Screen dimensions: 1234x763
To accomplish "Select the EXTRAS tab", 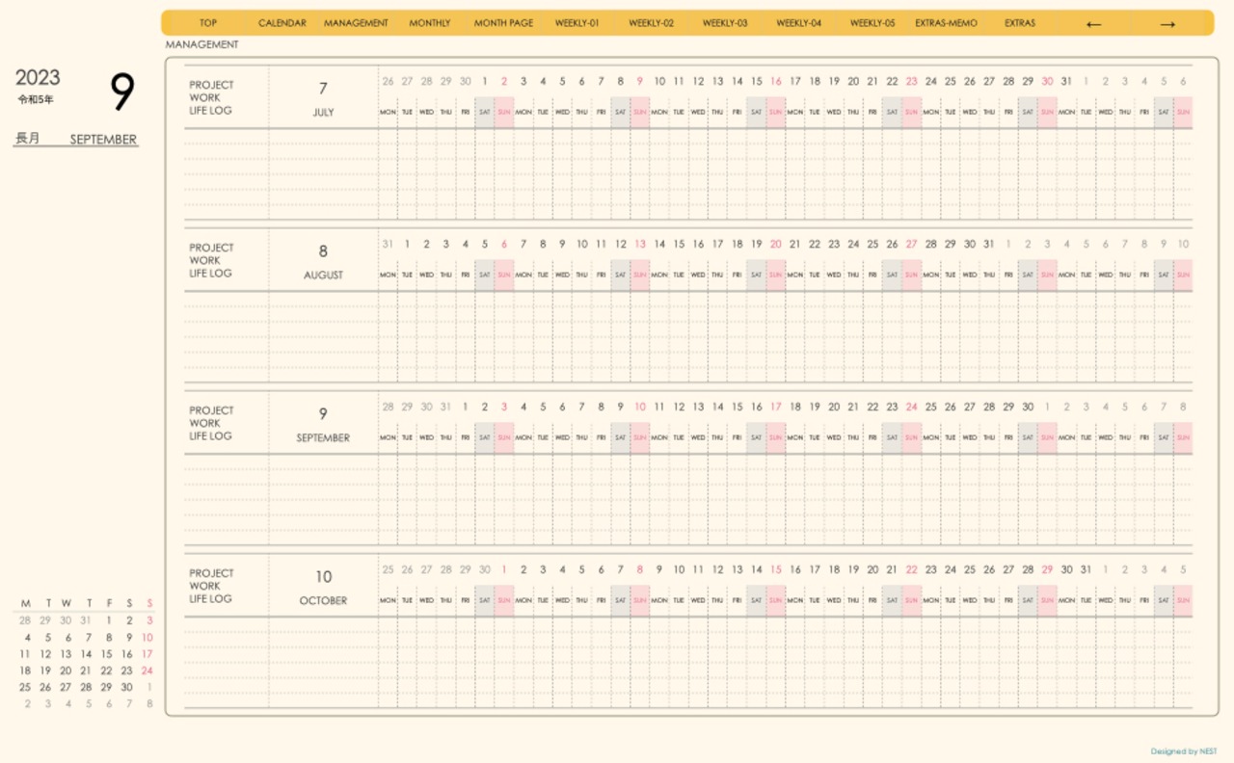I will click(x=1020, y=23).
